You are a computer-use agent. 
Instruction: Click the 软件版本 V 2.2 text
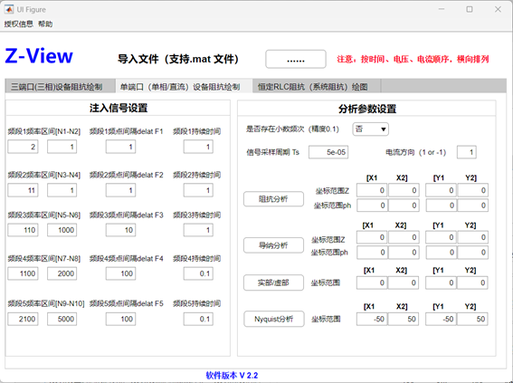coord(232,375)
